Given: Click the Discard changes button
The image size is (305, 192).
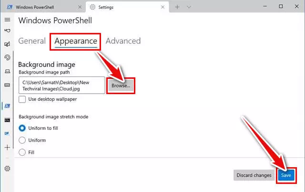Looking at the screenshot, I should [254, 175].
